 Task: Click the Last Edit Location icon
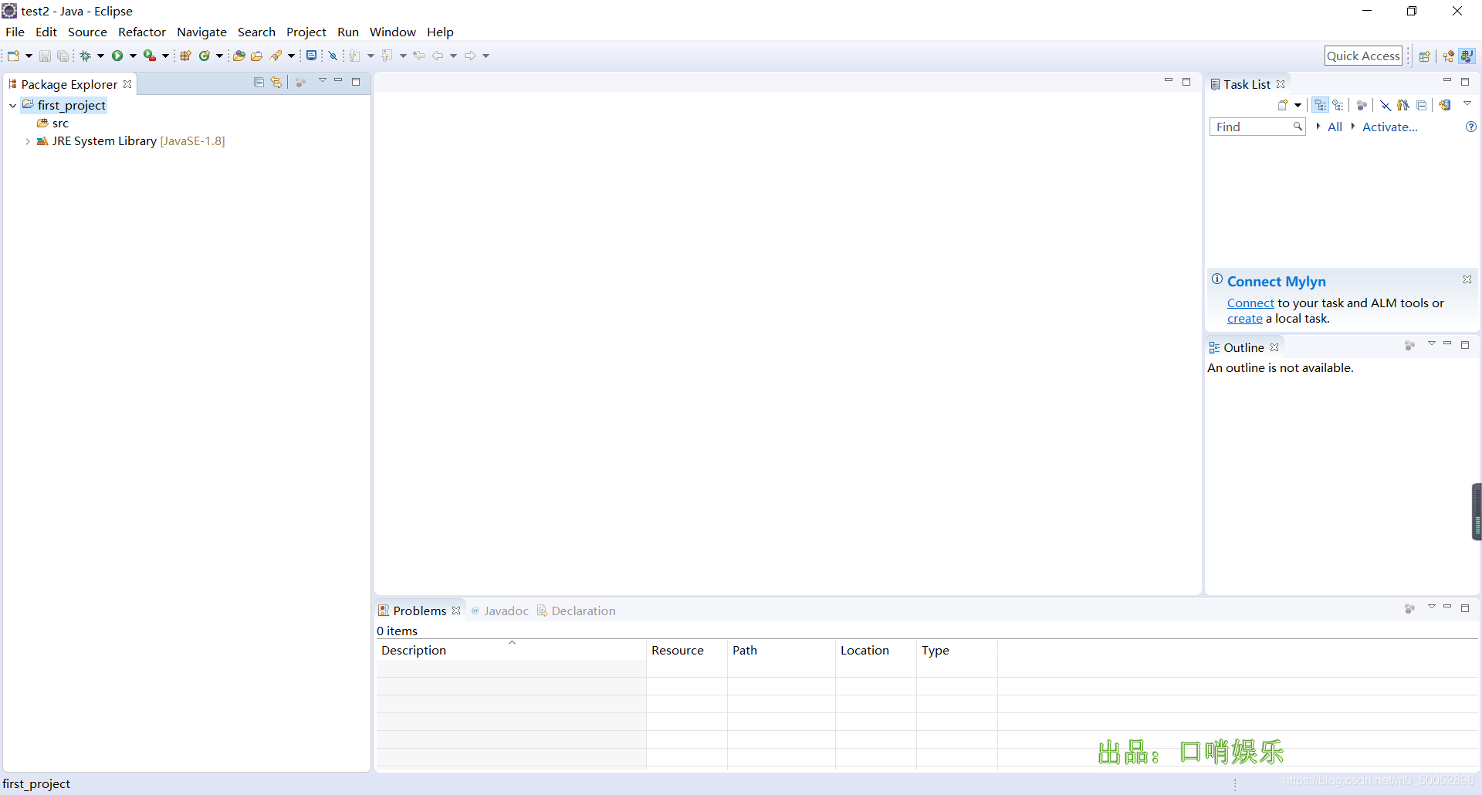pos(419,56)
